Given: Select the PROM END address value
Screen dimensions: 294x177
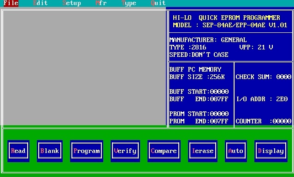Looking at the screenshot, I should tap(219, 121).
